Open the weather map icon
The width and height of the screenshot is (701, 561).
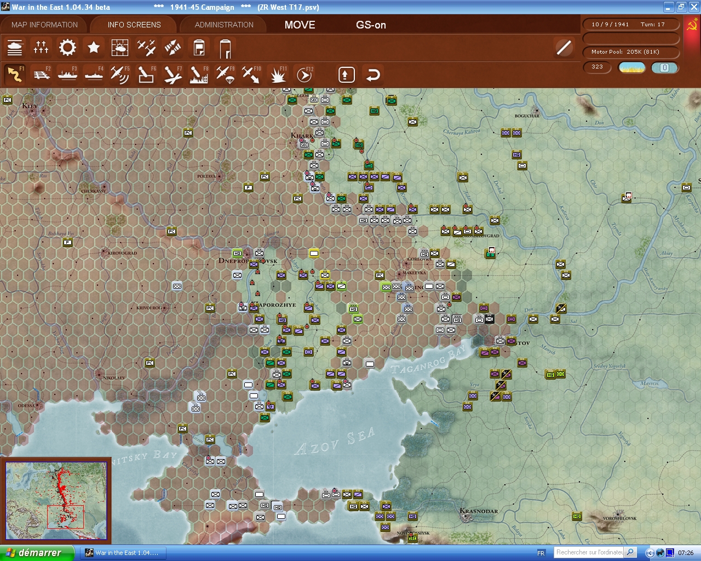(x=120, y=48)
